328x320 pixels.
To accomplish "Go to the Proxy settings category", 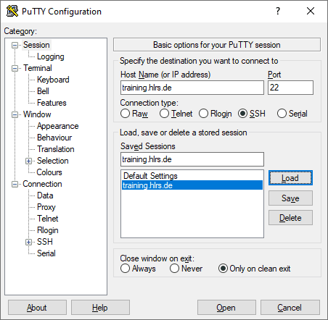I will tap(46, 207).
